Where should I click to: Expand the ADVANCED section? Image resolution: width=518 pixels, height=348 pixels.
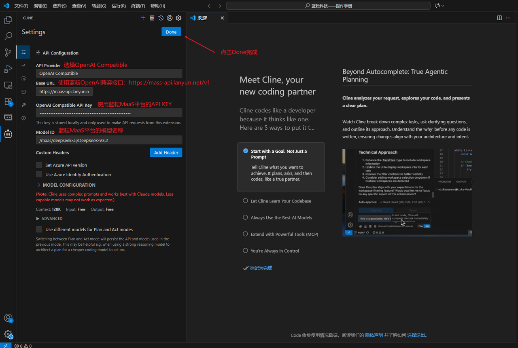(x=49, y=219)
